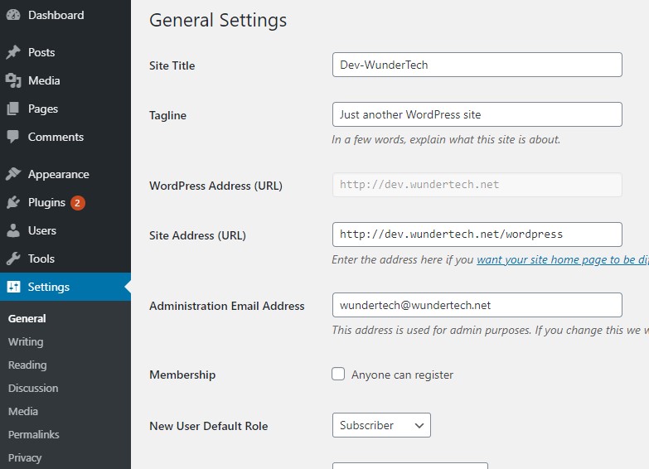
Task: Click the Comments speech bubble icon
Action: point(13,137)
